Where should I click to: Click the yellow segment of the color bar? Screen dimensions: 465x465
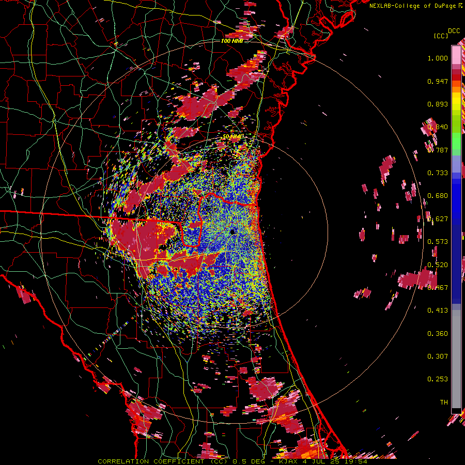[x=456, y=101]
